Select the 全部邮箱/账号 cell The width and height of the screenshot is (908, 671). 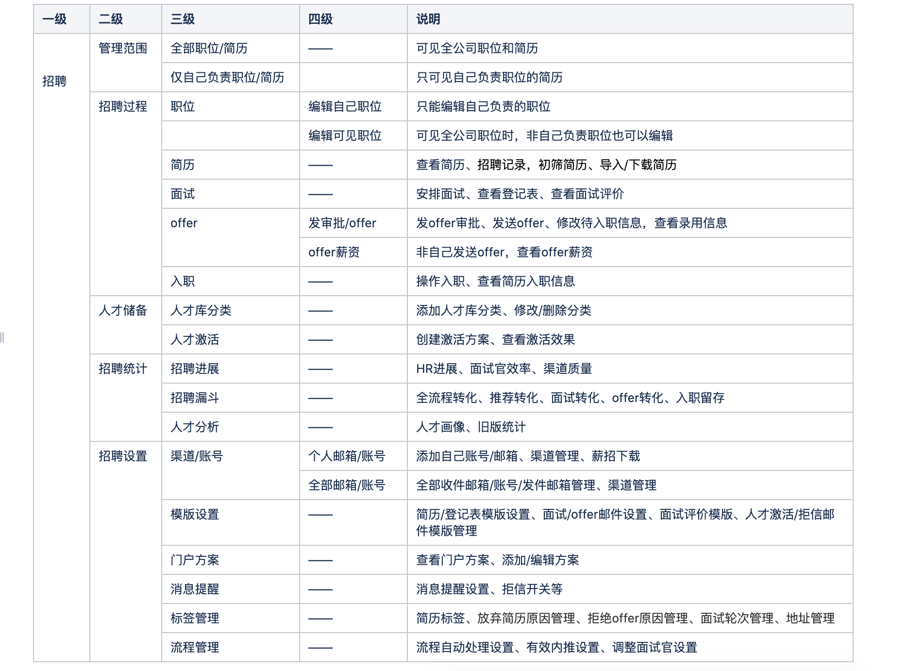pos(353,486)
